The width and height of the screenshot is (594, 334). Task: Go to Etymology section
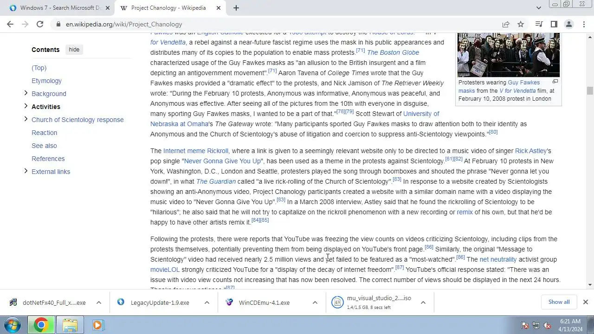(46, 81)
